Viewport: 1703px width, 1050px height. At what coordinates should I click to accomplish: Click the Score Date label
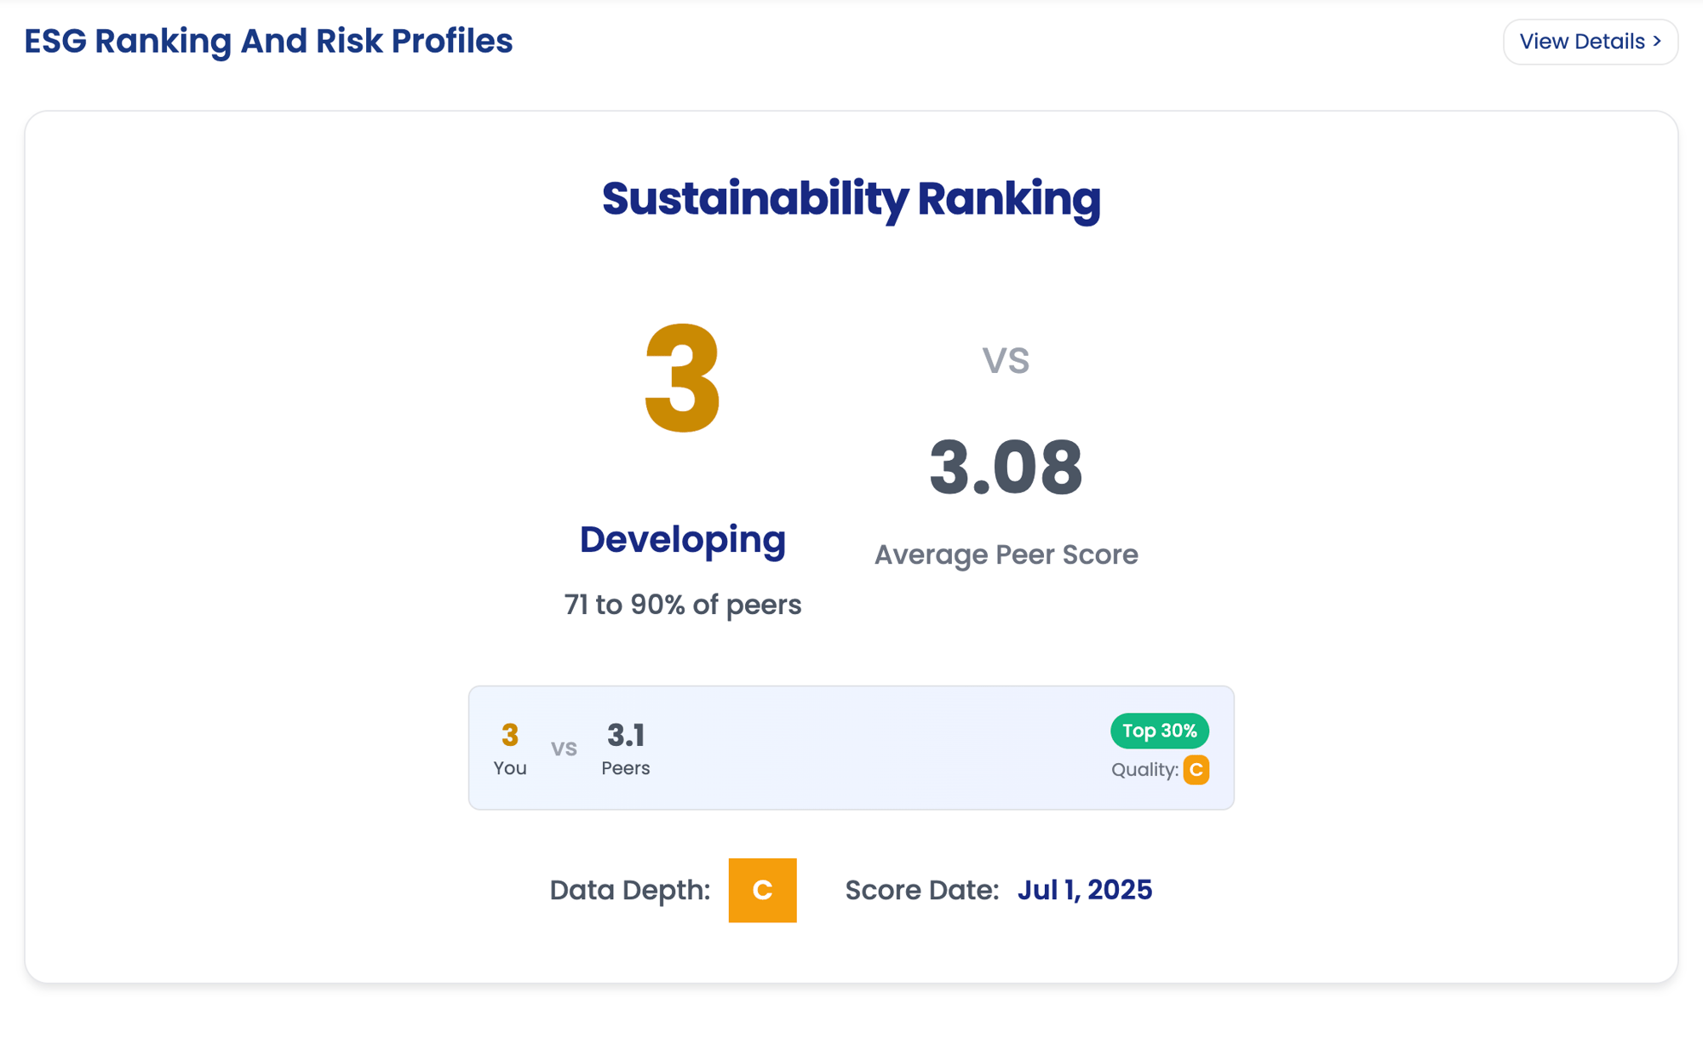point(921,890)
